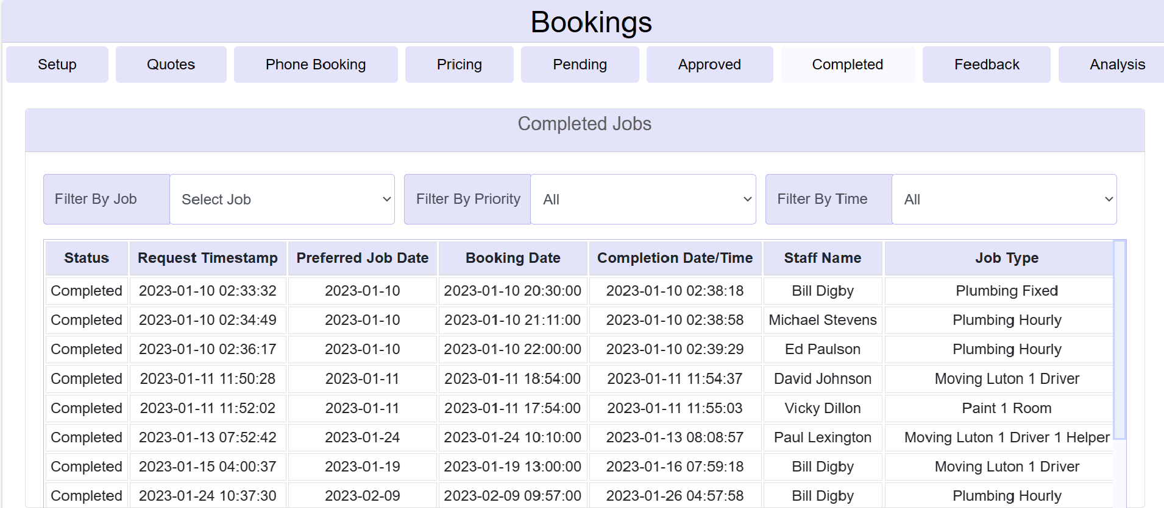Click the Completed Jobs panel heading
Screen dimensions: 1164x508
[584, 124]
